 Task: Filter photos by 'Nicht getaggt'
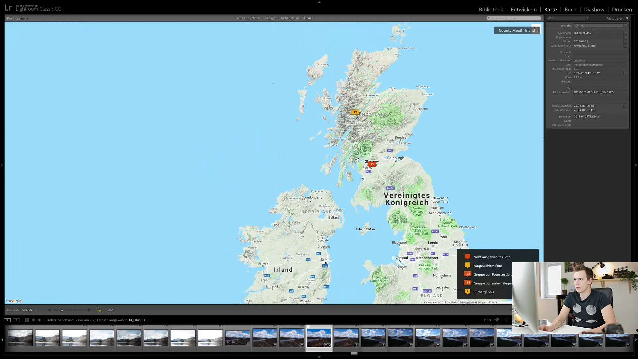290,18
